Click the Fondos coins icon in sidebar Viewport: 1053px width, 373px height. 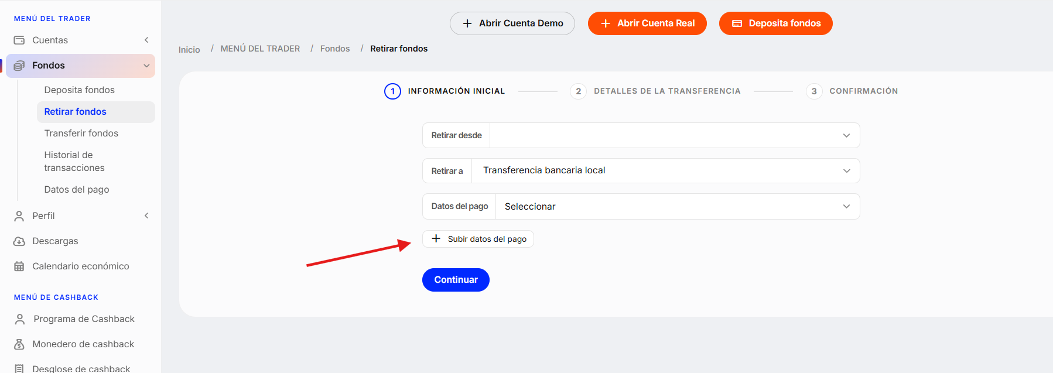pos(19,66)
